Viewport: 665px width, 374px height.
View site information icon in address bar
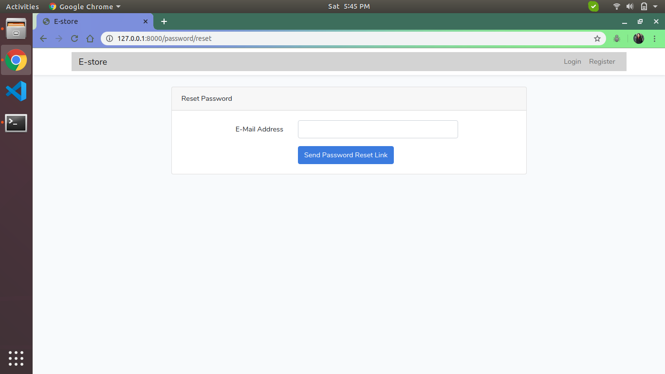tap(110, 38)
